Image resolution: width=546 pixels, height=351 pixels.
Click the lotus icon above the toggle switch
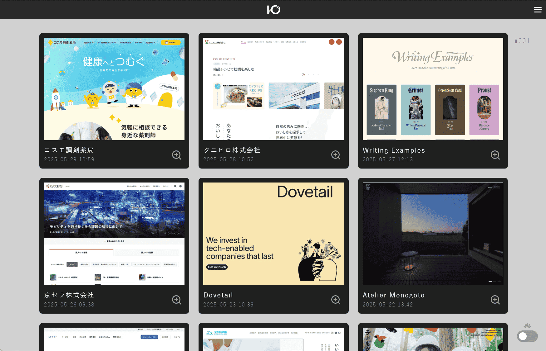tap(527, 326)
